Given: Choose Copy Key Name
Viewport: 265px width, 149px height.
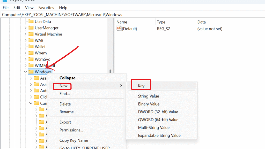Looking at the screenshot, I should point(74,140).
